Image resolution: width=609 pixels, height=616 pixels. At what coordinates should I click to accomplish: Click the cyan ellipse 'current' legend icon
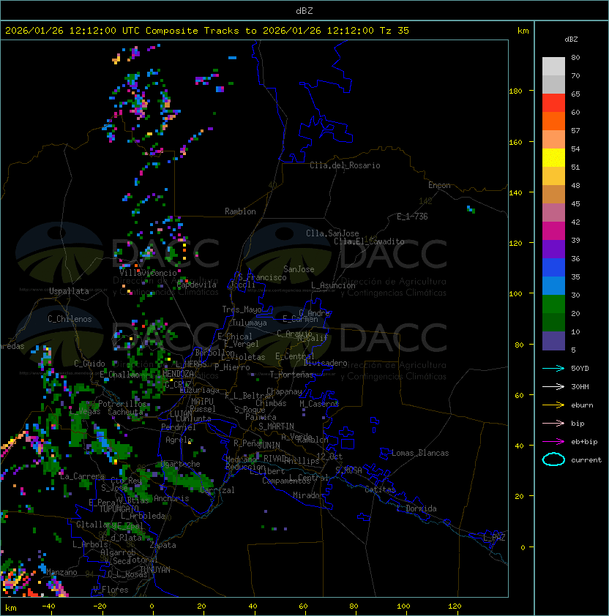click(x=553, y=459)
